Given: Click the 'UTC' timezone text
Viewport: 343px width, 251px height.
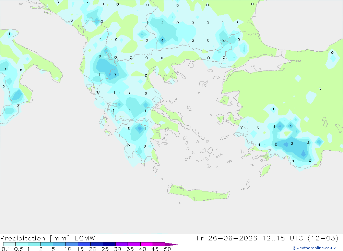Looking at the screenshot, I should click(297, 238).
